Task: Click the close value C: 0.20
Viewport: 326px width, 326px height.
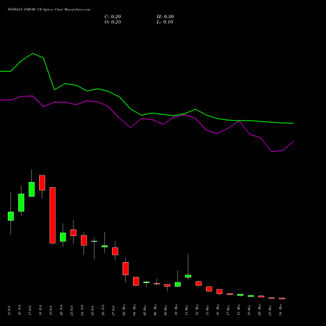Action: point(113,17)
